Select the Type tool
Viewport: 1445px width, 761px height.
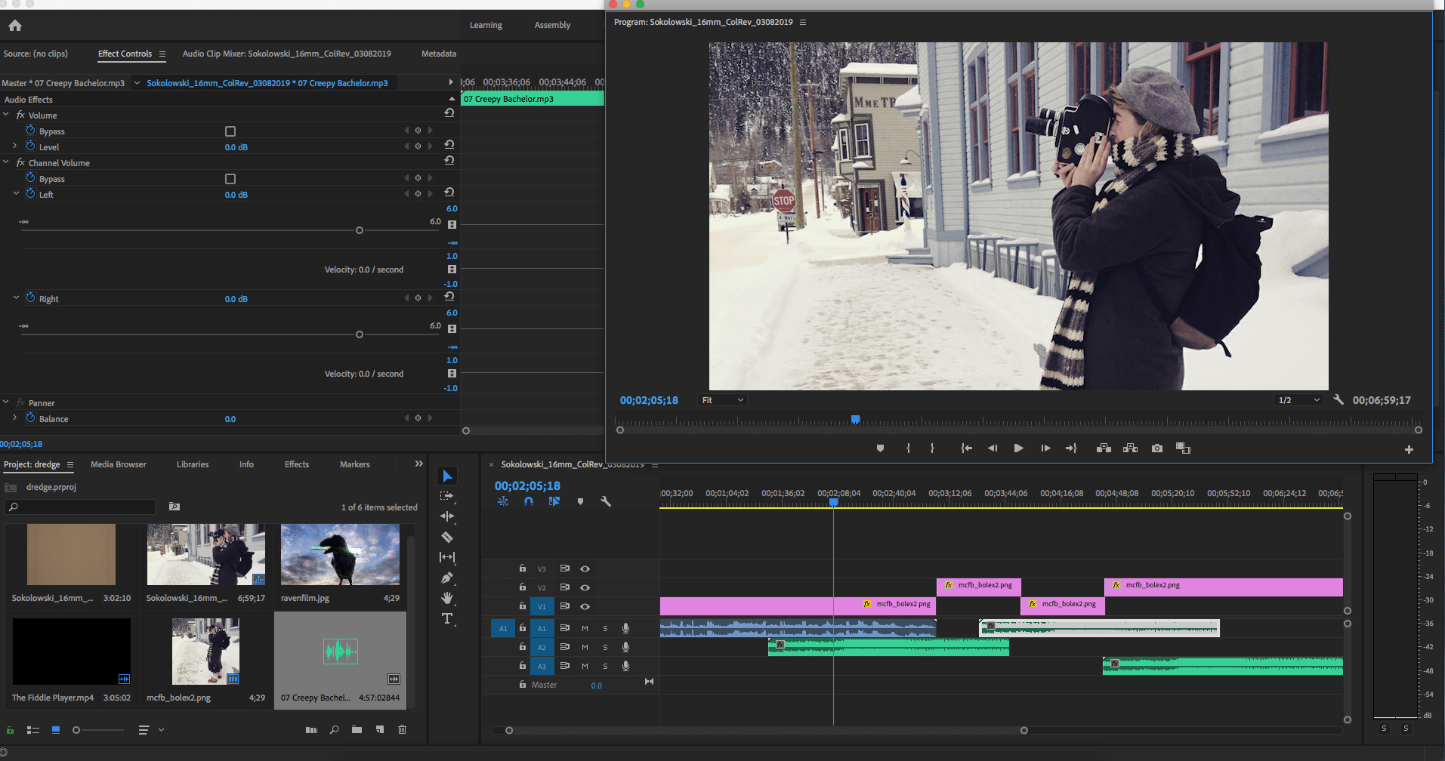(447, 619)
